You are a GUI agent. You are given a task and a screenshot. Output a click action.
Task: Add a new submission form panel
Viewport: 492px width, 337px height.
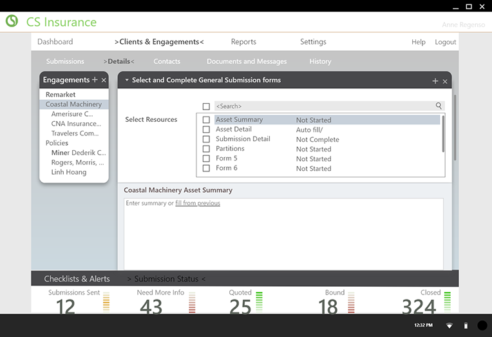click(435, 81)
